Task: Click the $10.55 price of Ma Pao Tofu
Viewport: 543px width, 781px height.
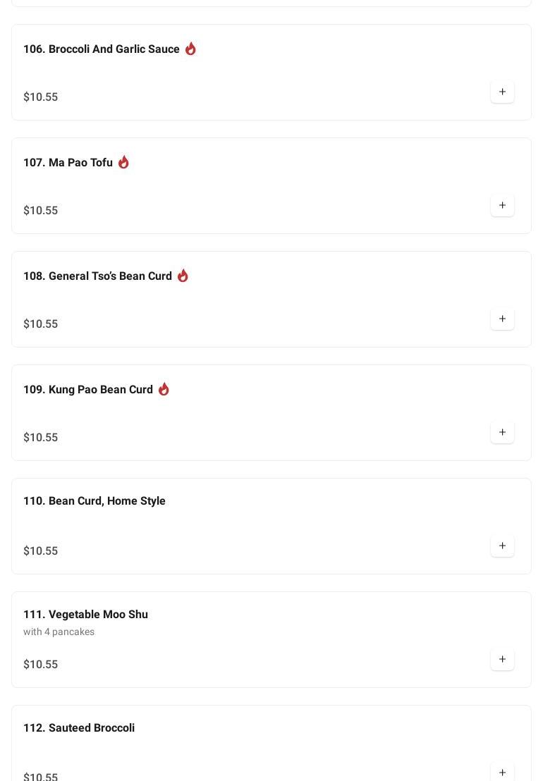Action: pyautogui.click(x=41, y=211)
